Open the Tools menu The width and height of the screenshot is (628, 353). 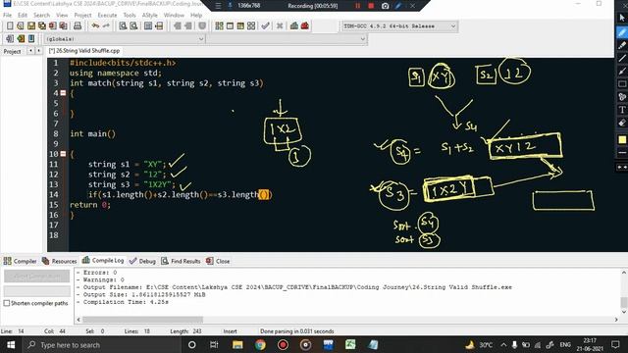(x=130, y=15)
